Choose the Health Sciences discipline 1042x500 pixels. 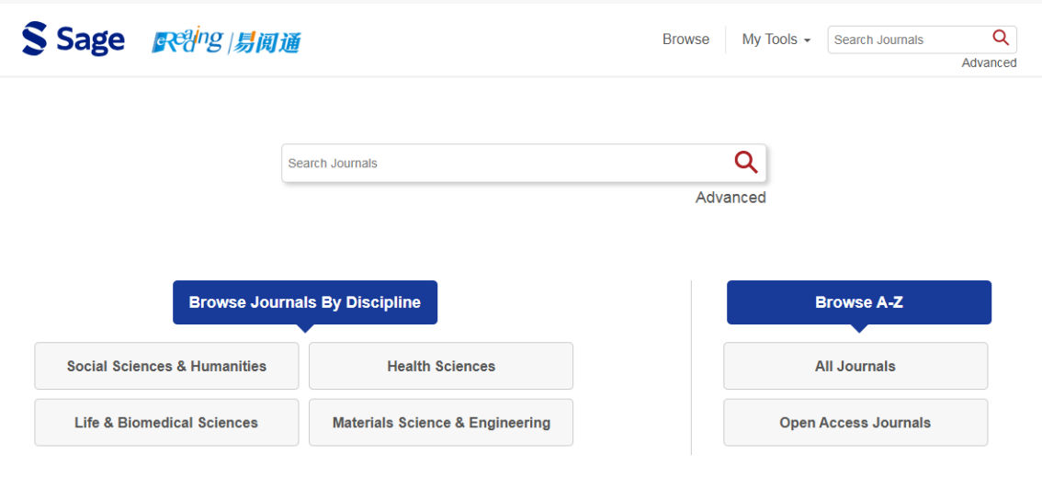pyautogui.click(x=441, y=366)
